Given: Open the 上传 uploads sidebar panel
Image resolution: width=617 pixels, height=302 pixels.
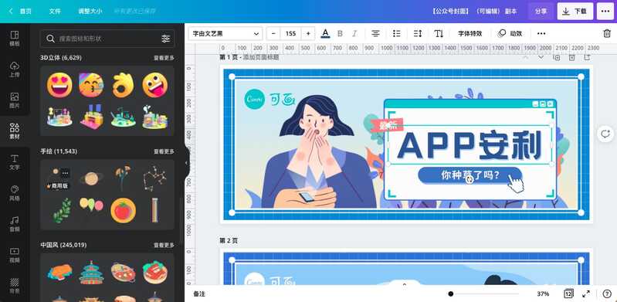Looking at the screenshot, I should [x=15, y=70].
